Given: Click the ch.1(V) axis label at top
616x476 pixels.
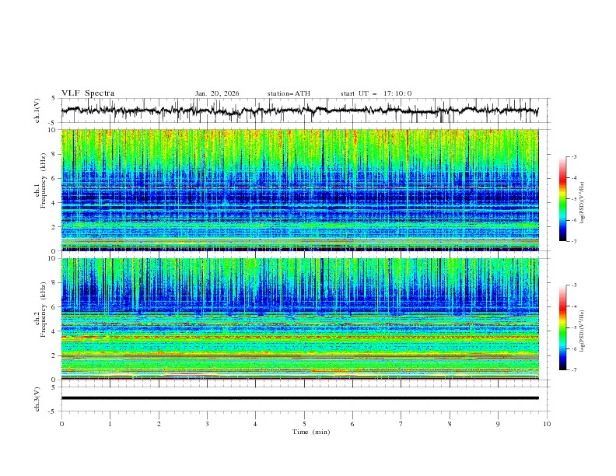Looking at the screenshot, I should 37,110.
